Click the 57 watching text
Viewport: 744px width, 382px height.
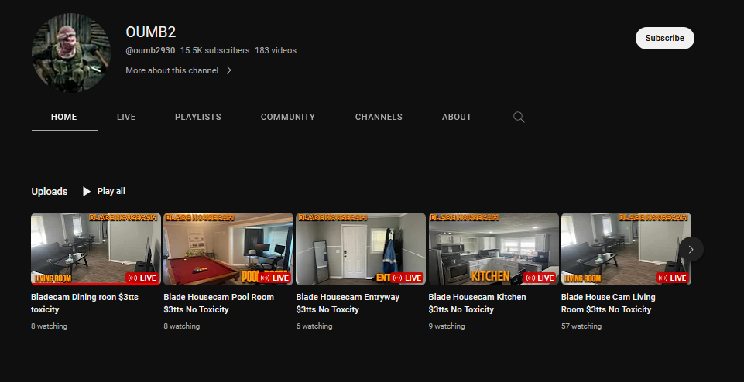[581, 326]
